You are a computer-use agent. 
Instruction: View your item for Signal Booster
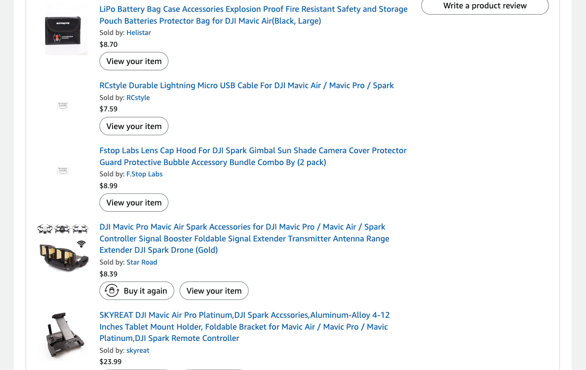[214, 291]
